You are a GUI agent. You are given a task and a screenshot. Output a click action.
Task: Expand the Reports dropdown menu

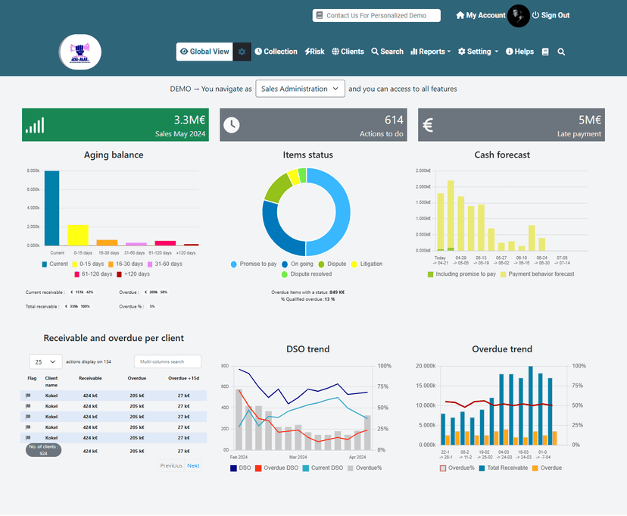(430, 52)
